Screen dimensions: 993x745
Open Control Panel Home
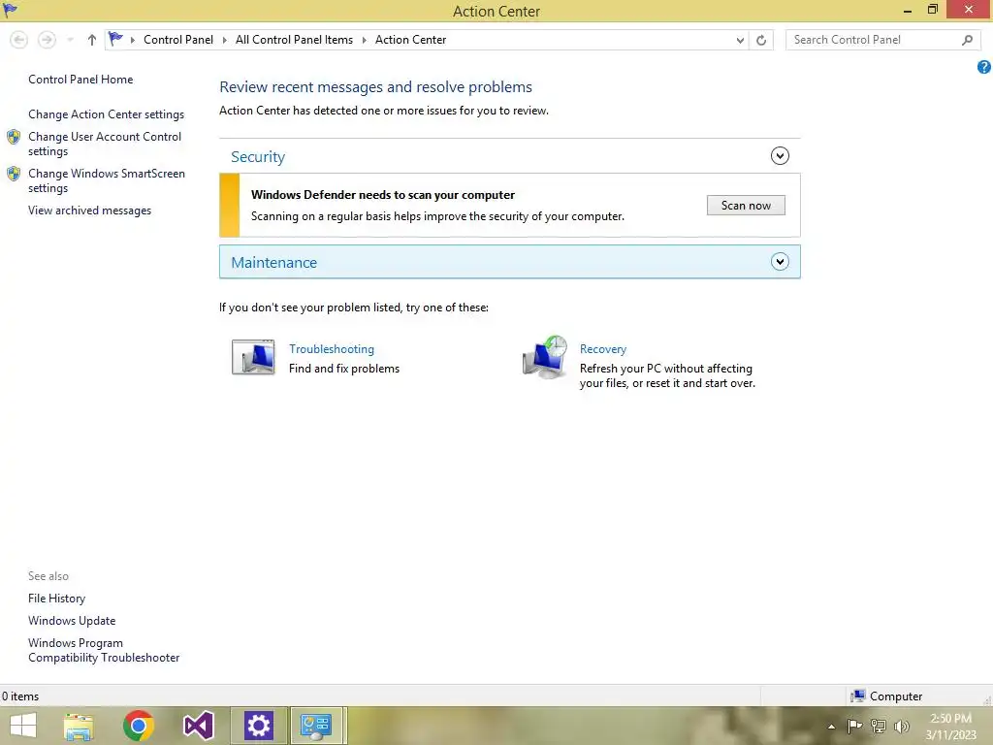click(x=80, y=80)
